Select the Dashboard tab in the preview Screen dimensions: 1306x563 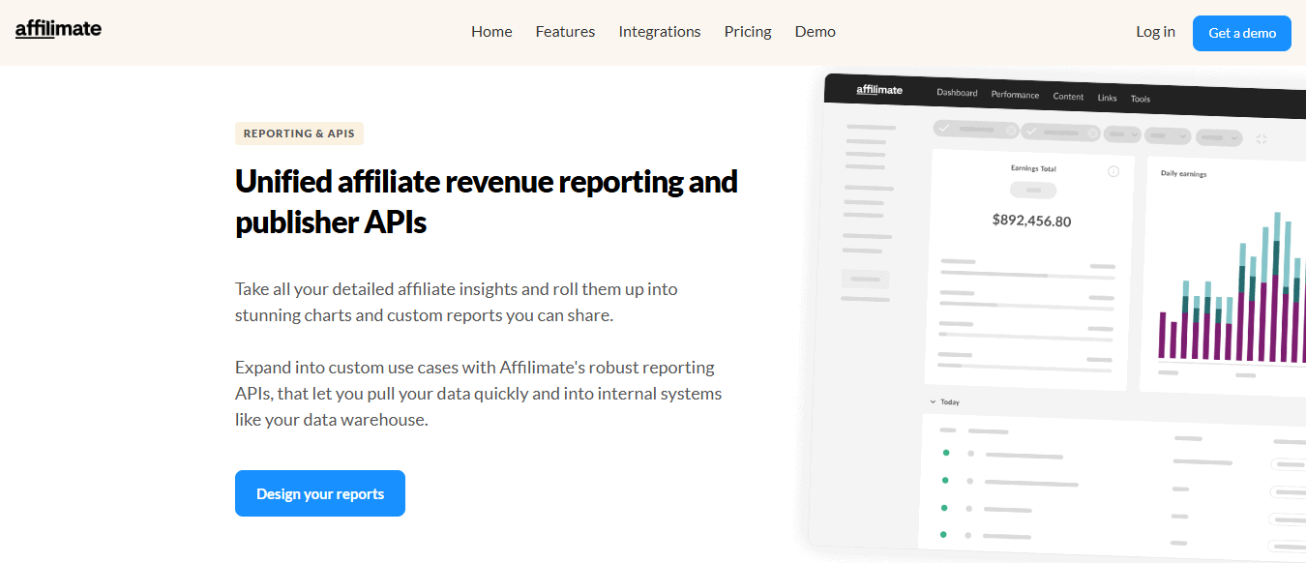(x=957, y=93)
